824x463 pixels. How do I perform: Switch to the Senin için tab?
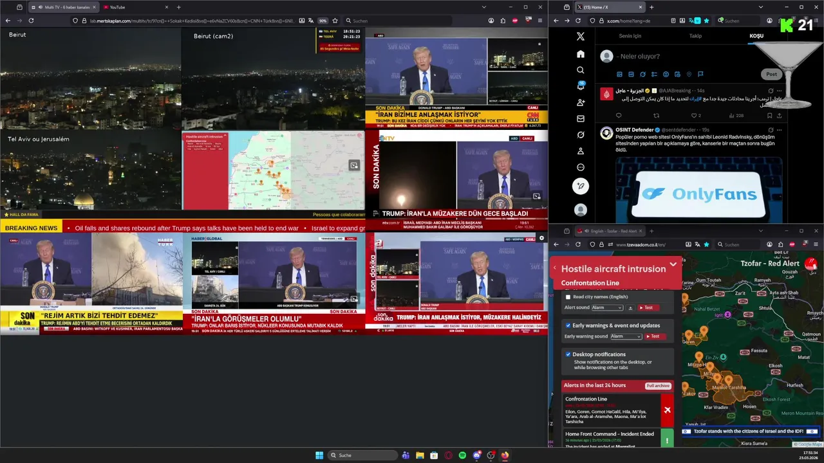point(630,36)
